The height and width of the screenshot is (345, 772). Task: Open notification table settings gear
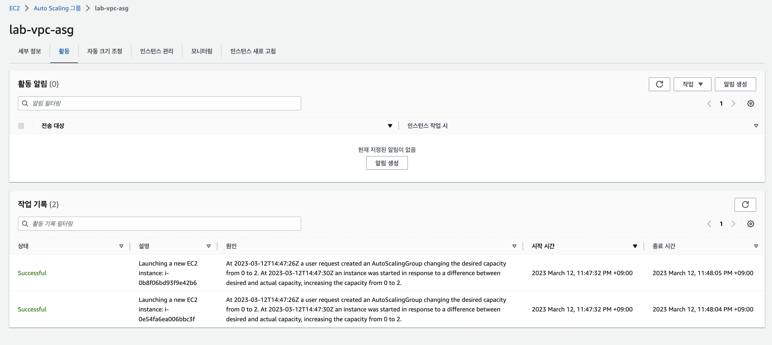(x=750, y=103)
